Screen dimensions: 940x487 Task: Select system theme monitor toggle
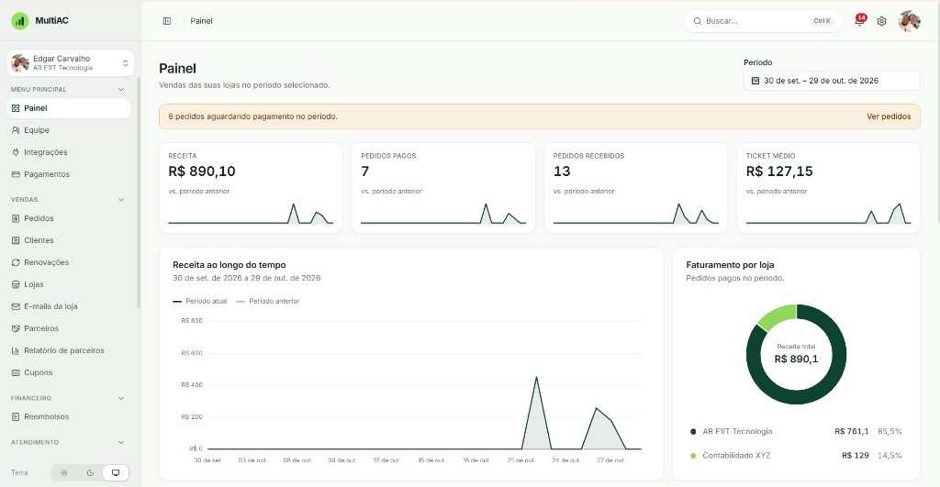(x=116, y=472)
